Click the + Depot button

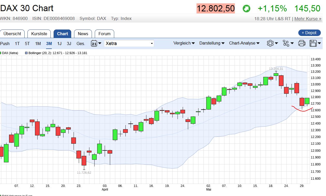point(309,33)
